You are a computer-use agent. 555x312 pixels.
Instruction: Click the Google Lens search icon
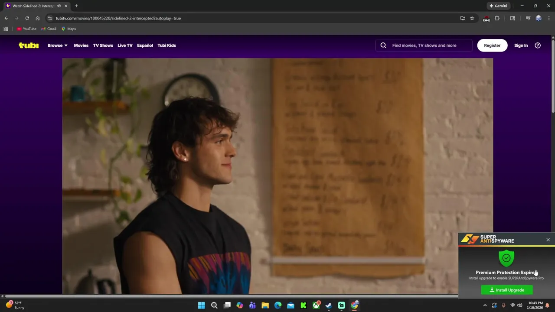coord(513,18)
